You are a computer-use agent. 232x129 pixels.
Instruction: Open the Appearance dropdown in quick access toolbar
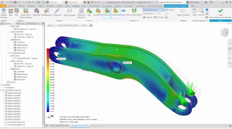pos(75,2)
